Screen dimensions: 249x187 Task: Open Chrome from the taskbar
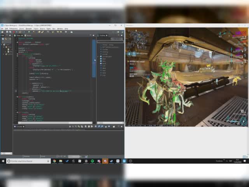(54, 161)
